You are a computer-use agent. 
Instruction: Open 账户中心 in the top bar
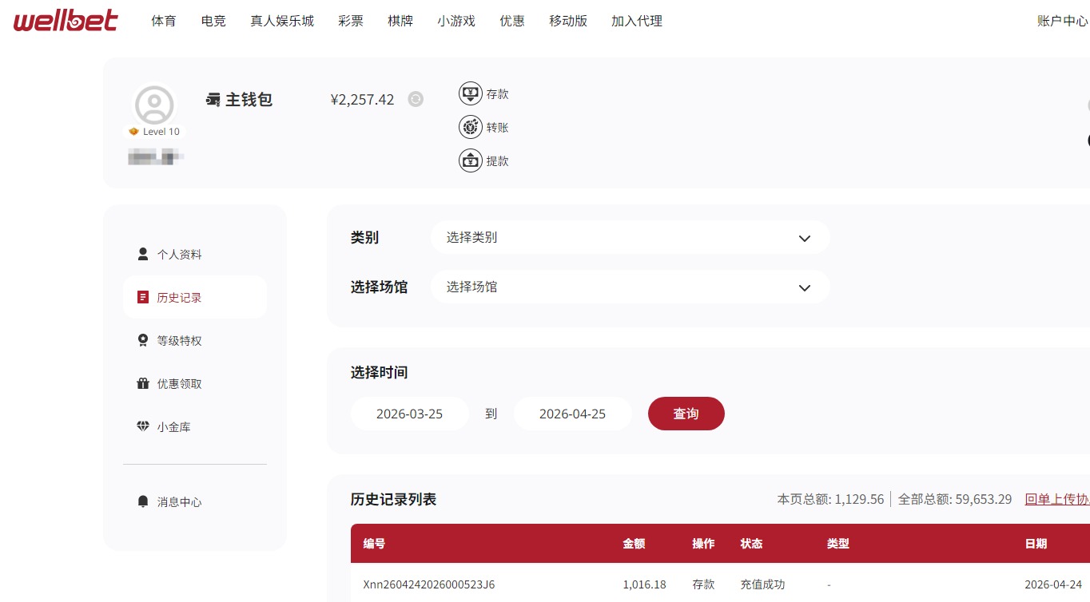click(1063, 21)
